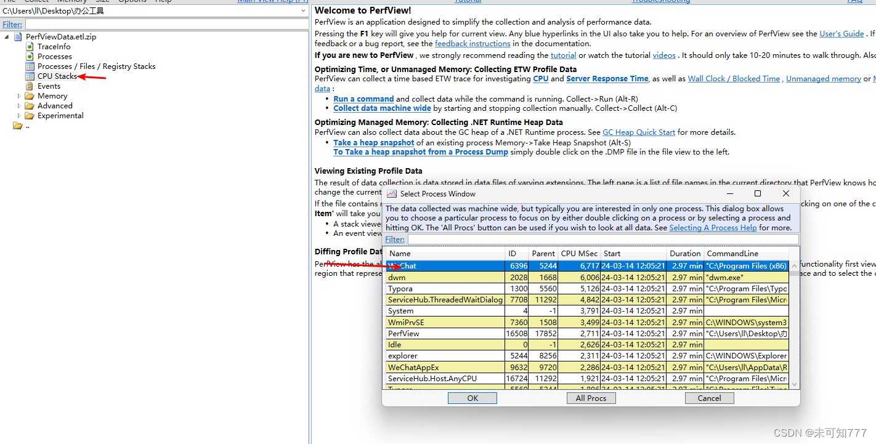The width and height of the screenshot is (876, 444).
Task: Open the GC Heap Quick Start link
Action: 639,132
